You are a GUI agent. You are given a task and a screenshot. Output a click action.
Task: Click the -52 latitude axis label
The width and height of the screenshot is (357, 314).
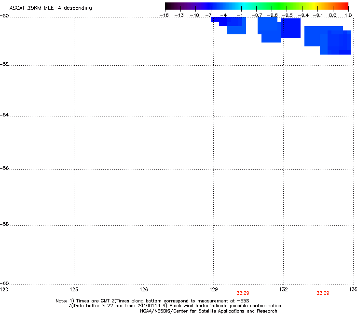tap(4, 64)
